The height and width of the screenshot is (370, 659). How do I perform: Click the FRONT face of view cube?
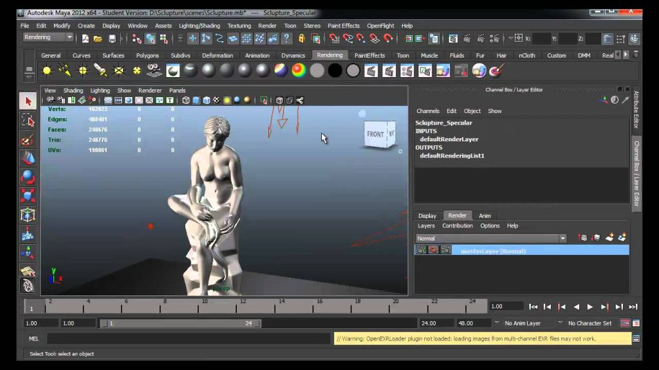point(375,134)
